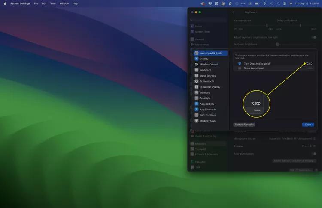This screenshot has width=322, height=208.
Task: Open Focus in the background settings sidebar
Action: coord(198,27)
